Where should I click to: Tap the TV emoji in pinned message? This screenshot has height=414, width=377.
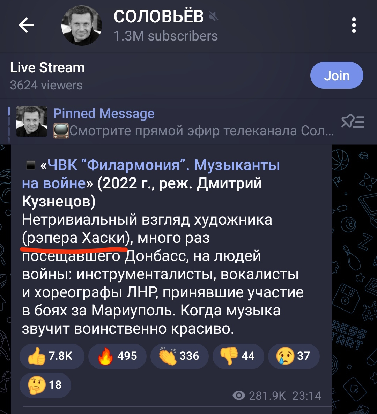(x=61, y=131)
